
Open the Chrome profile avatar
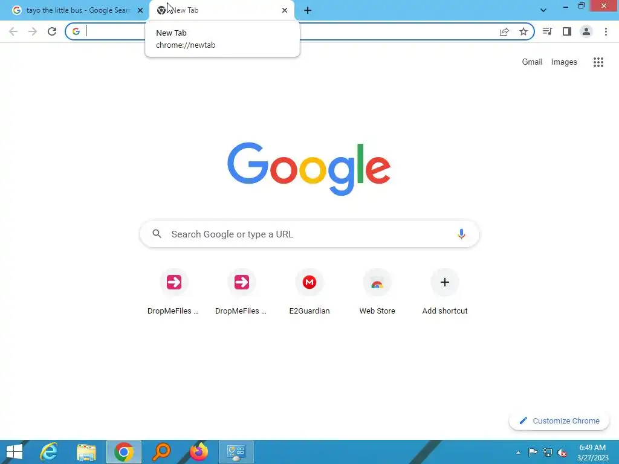586,31
